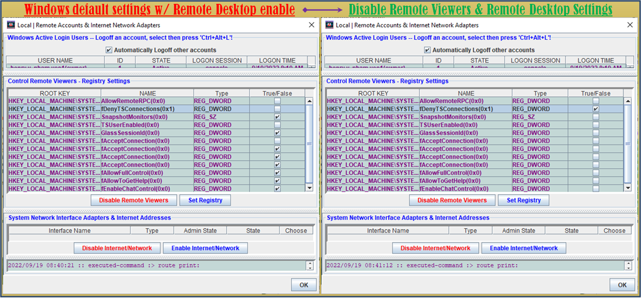Uncheck the SnapshotMonitors checkbox in the left window
This screenshot has height=298, width=641.
[277, 117]
